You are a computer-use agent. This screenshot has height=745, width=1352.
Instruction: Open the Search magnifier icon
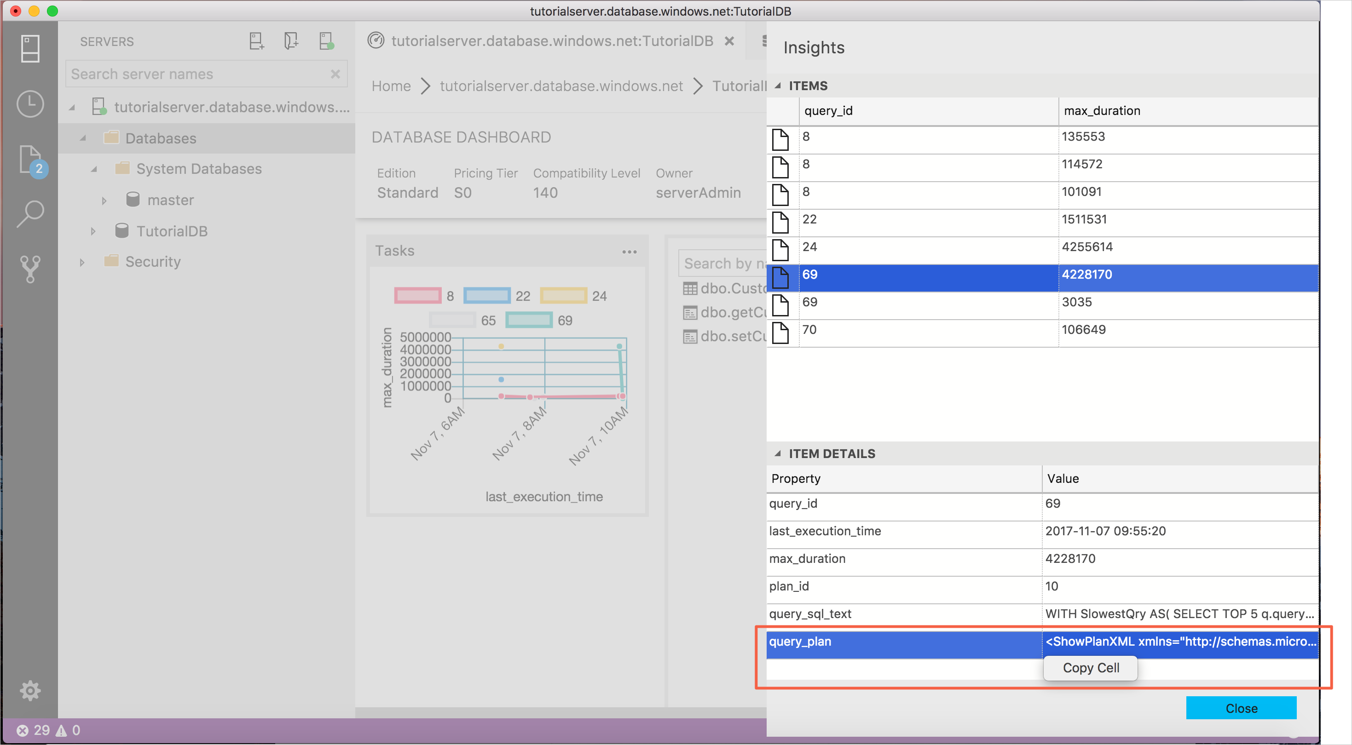pos(30,213)
